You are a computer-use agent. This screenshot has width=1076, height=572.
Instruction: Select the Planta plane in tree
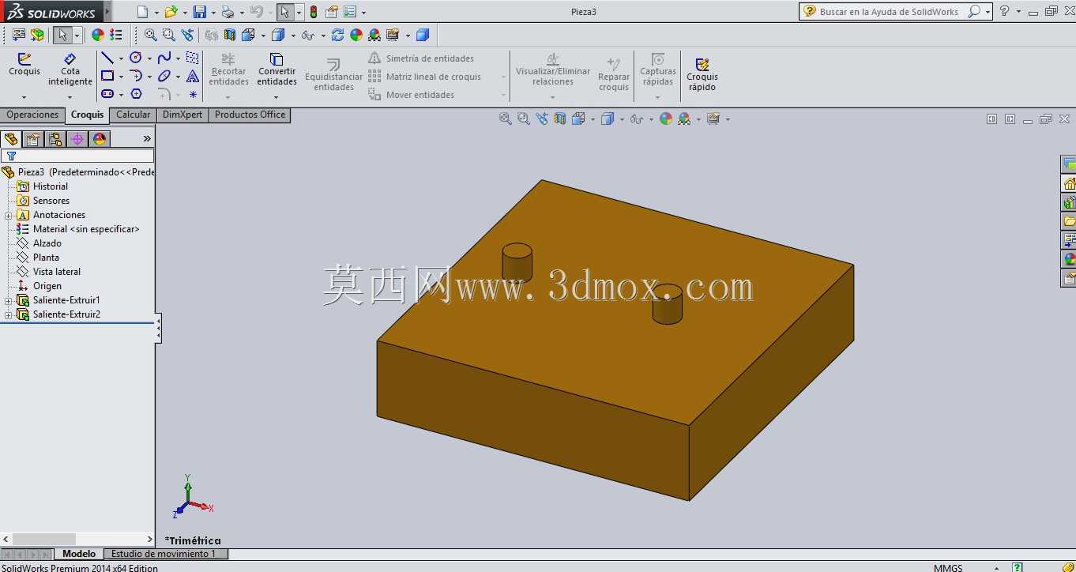46,258
